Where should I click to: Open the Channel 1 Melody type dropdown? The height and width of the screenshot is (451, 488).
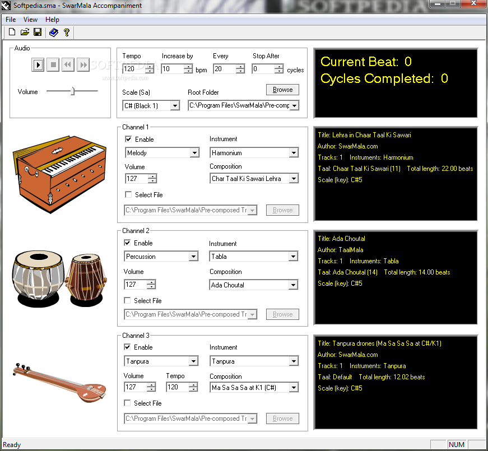pos(194,153)
